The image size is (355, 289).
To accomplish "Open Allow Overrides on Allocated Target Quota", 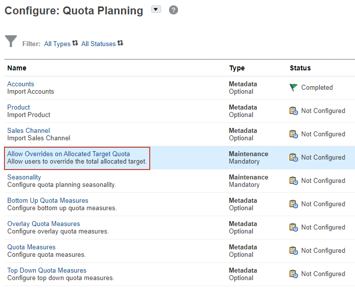I will pyautogui.click(x=68, y=154).
